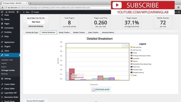Screen dimensions: 181x102
Task: Open the Import submenu item
Action: [4, 63]
